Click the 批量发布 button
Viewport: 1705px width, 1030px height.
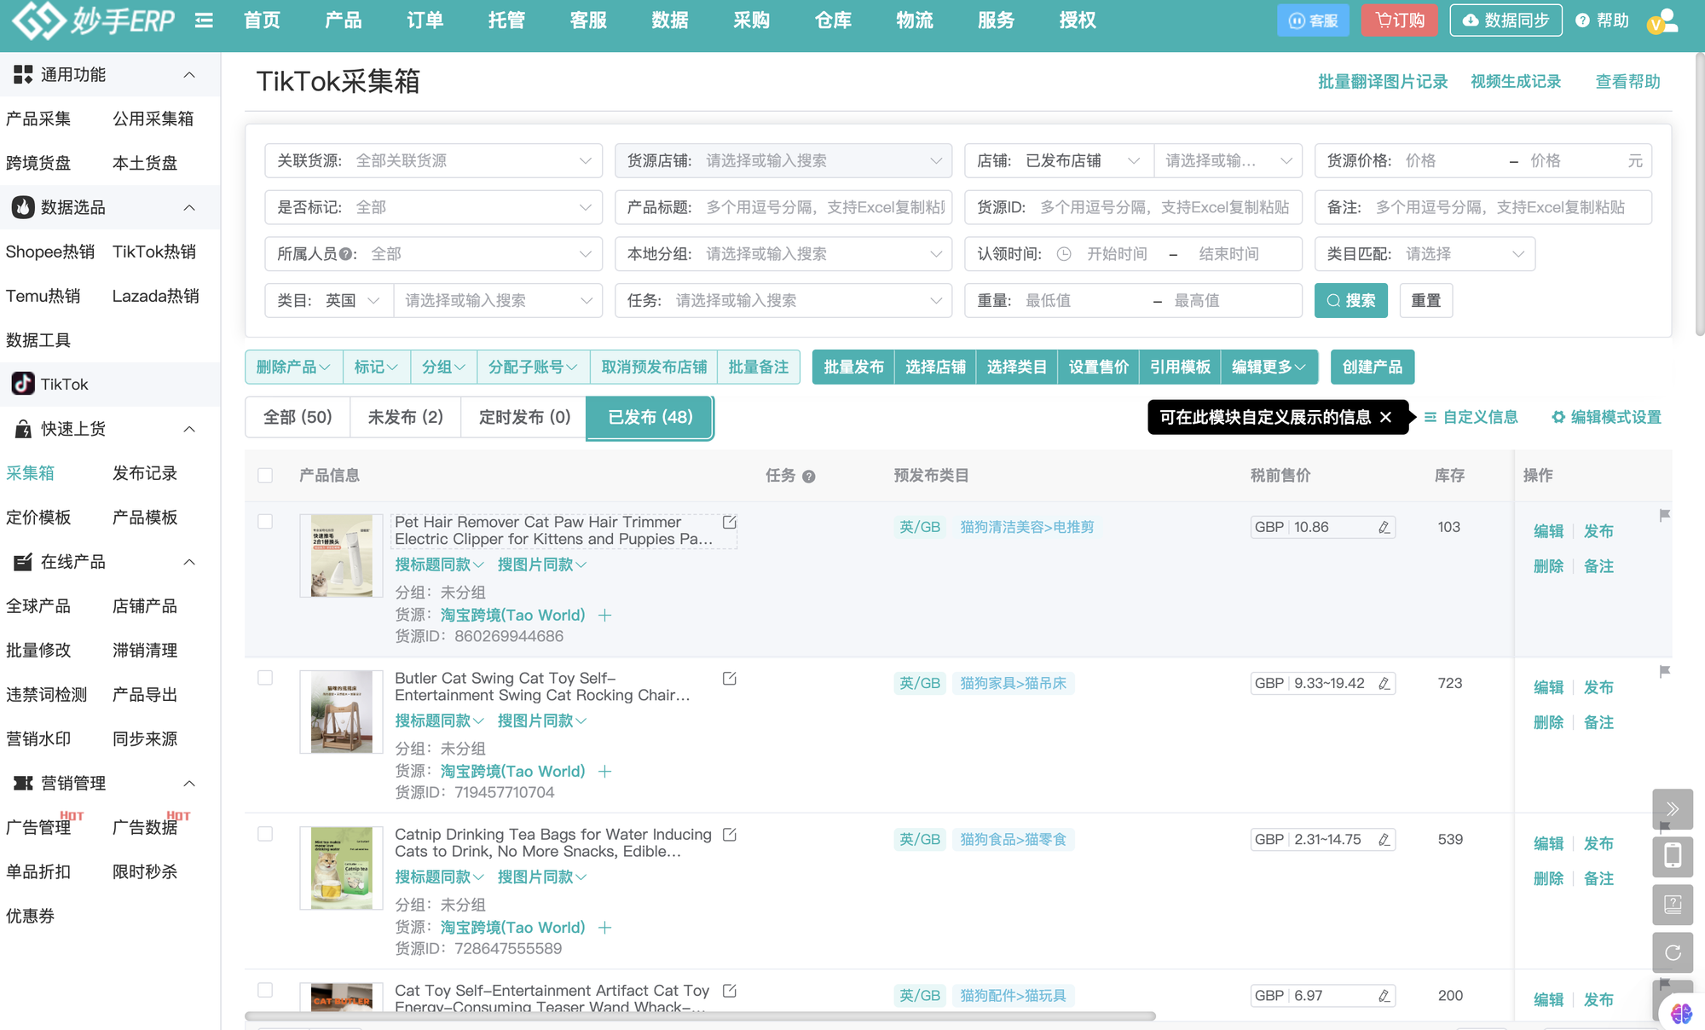(x=853, y=367)
